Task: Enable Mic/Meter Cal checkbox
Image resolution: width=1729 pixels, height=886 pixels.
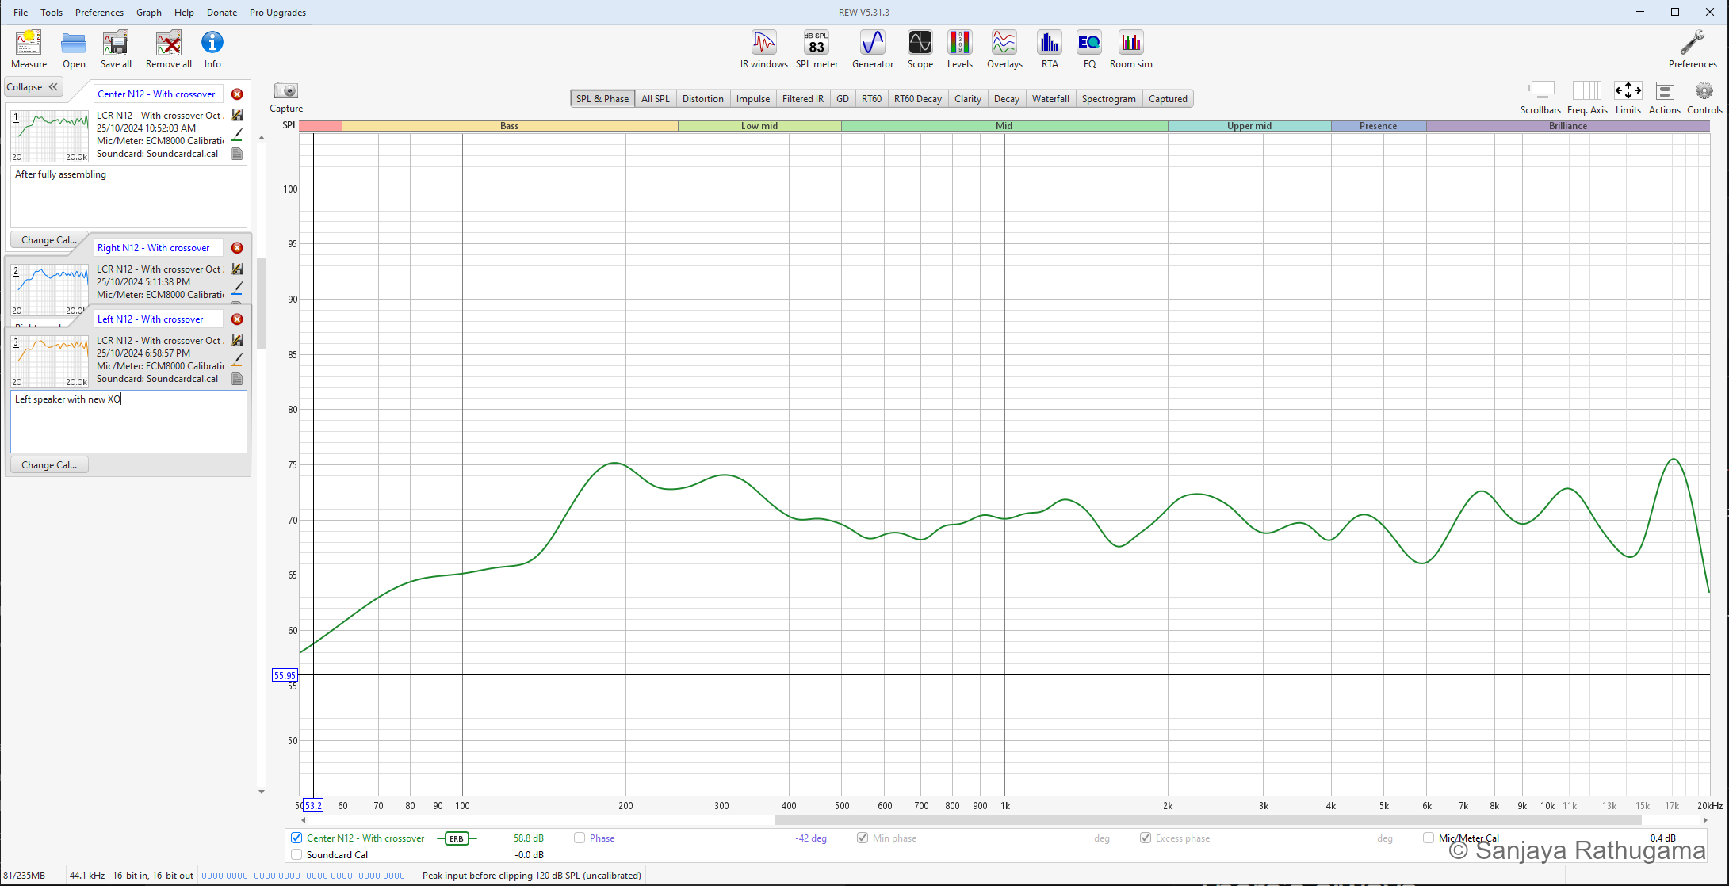Action: [1429, 838]
